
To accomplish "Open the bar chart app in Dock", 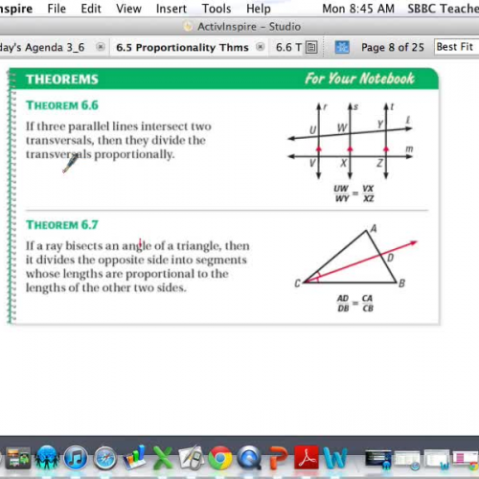I will (134, 458).
